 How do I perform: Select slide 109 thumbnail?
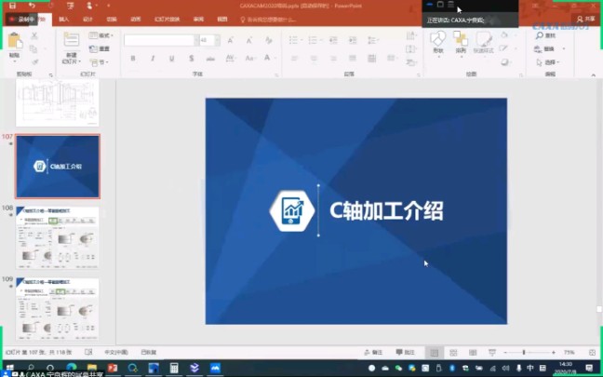[58, 309]
